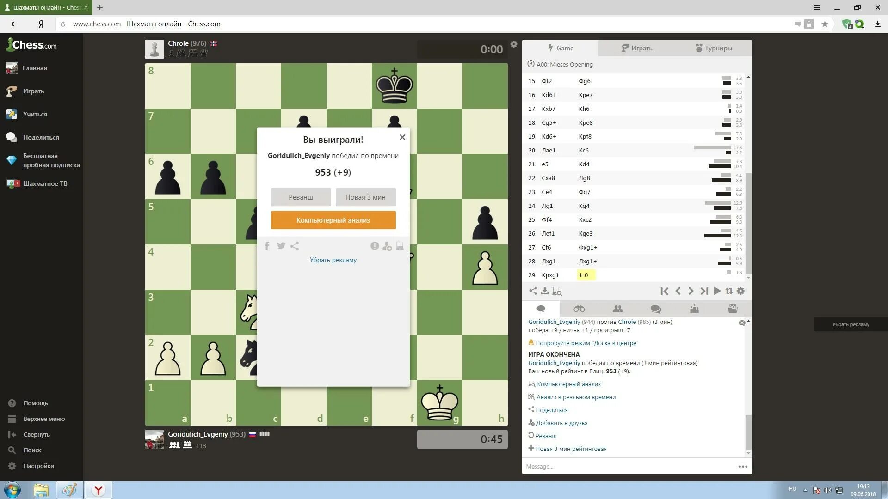Click 'Добавить в друзья' link in chat

click(x=561, y=423)
